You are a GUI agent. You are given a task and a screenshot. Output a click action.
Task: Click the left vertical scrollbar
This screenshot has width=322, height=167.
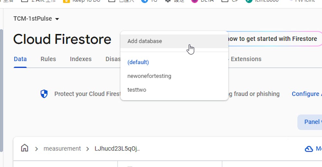click(1, 90)
